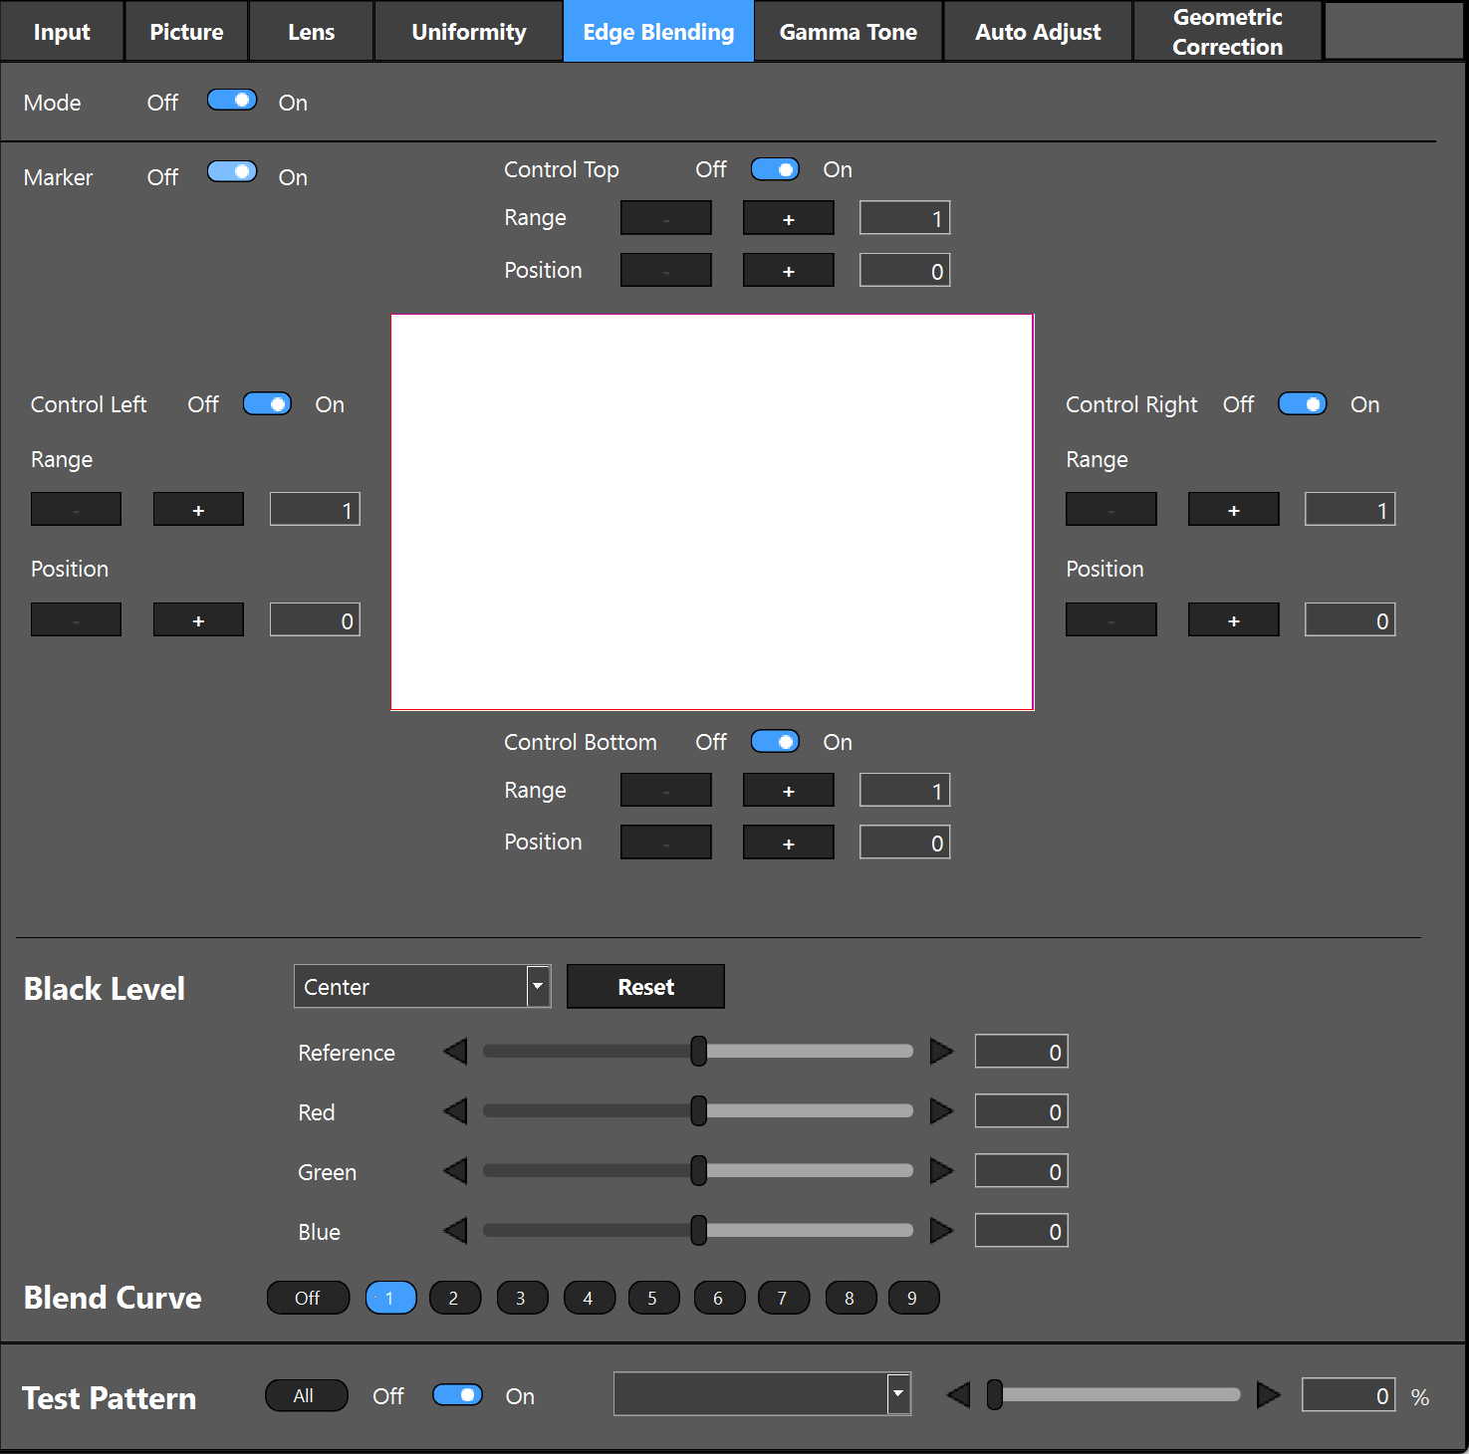Increase Control Left Position with plus
The image size is (1469, 1454).
[x=198, y=620]
